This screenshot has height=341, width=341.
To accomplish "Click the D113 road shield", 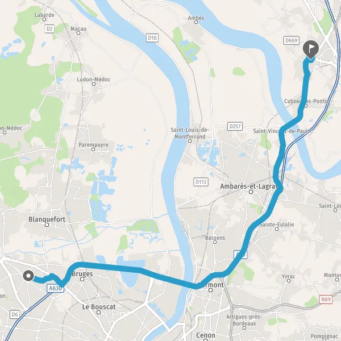I will pyautogui.click(x=201, y=182).
